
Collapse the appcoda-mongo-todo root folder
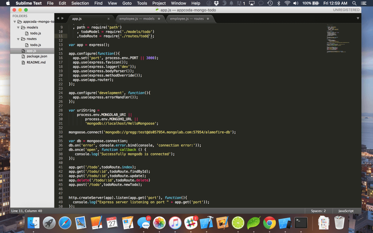tap(15, 21)
